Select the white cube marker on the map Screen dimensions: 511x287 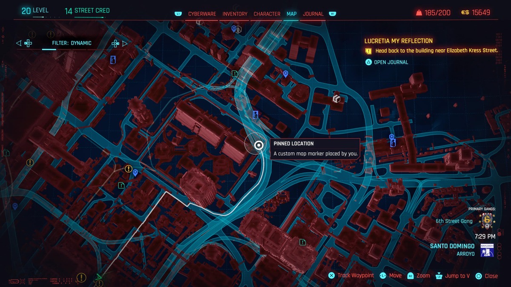tap(336, 99)
